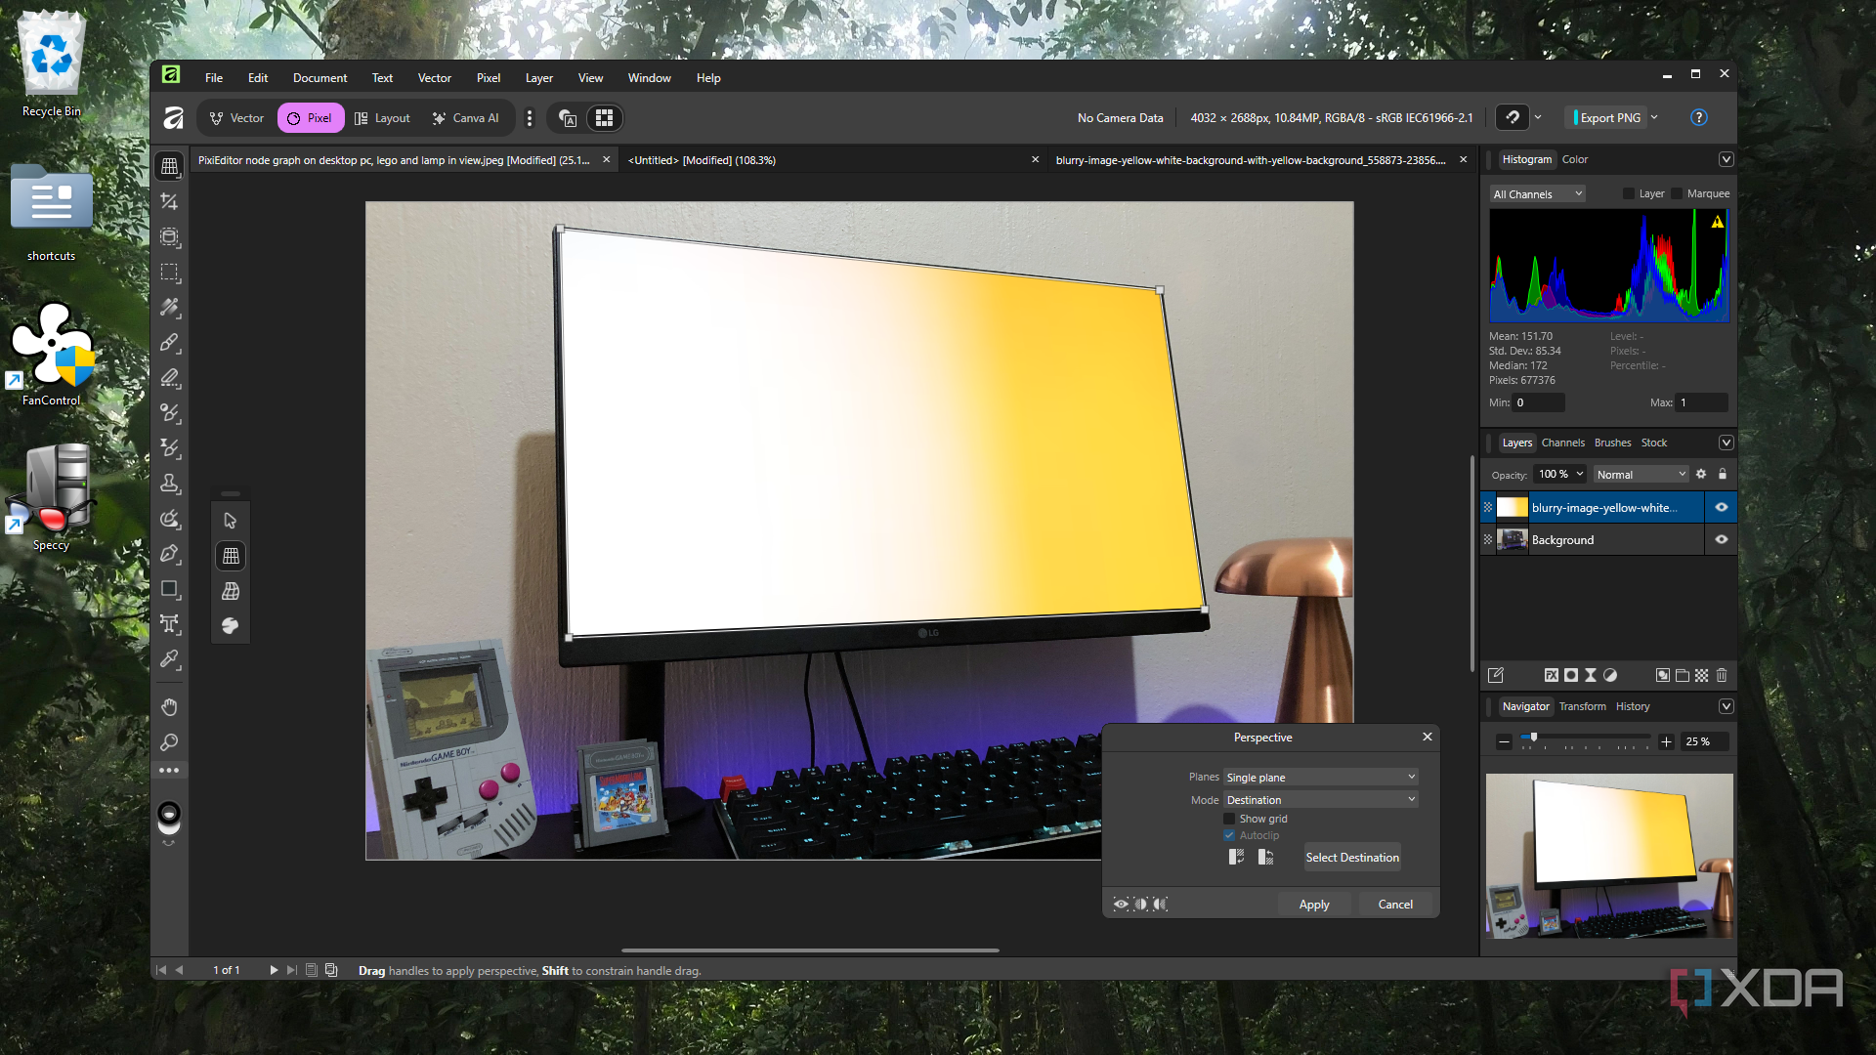The image size is (1876, 1055).
Task: Check the Marquee option in Histogram
Action: point(1677,193)
